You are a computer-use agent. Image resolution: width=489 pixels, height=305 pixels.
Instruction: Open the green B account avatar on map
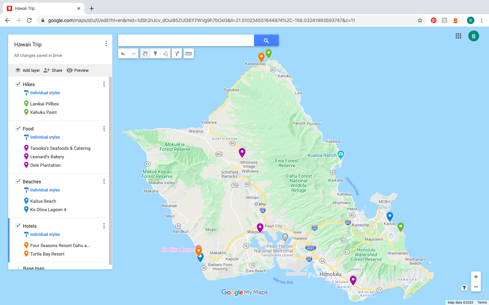click(474, 36)
